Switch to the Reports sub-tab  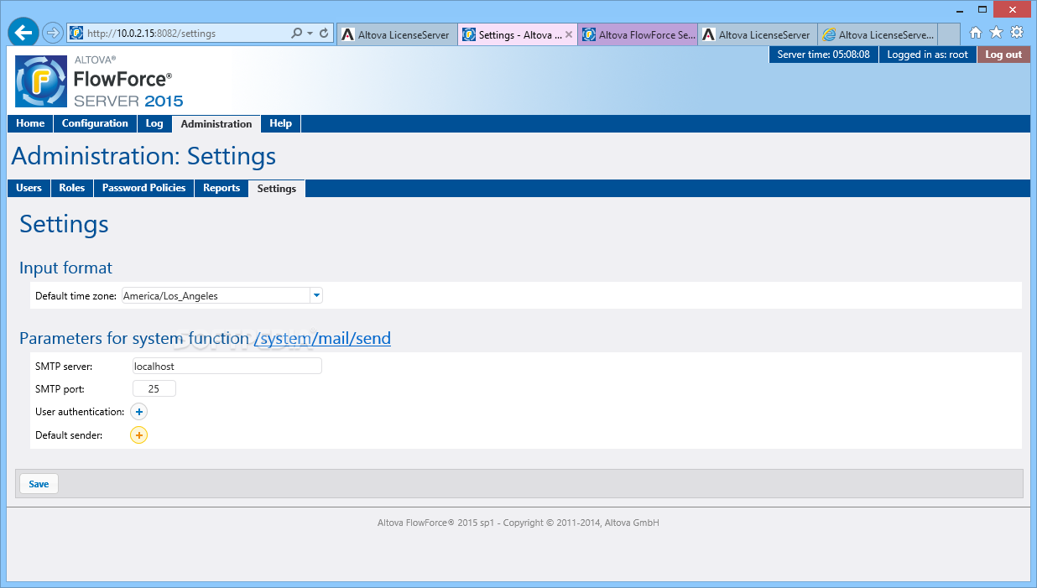pos(221,188)
